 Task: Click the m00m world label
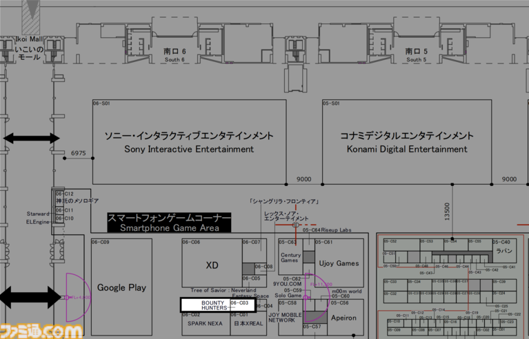point(347,291)
